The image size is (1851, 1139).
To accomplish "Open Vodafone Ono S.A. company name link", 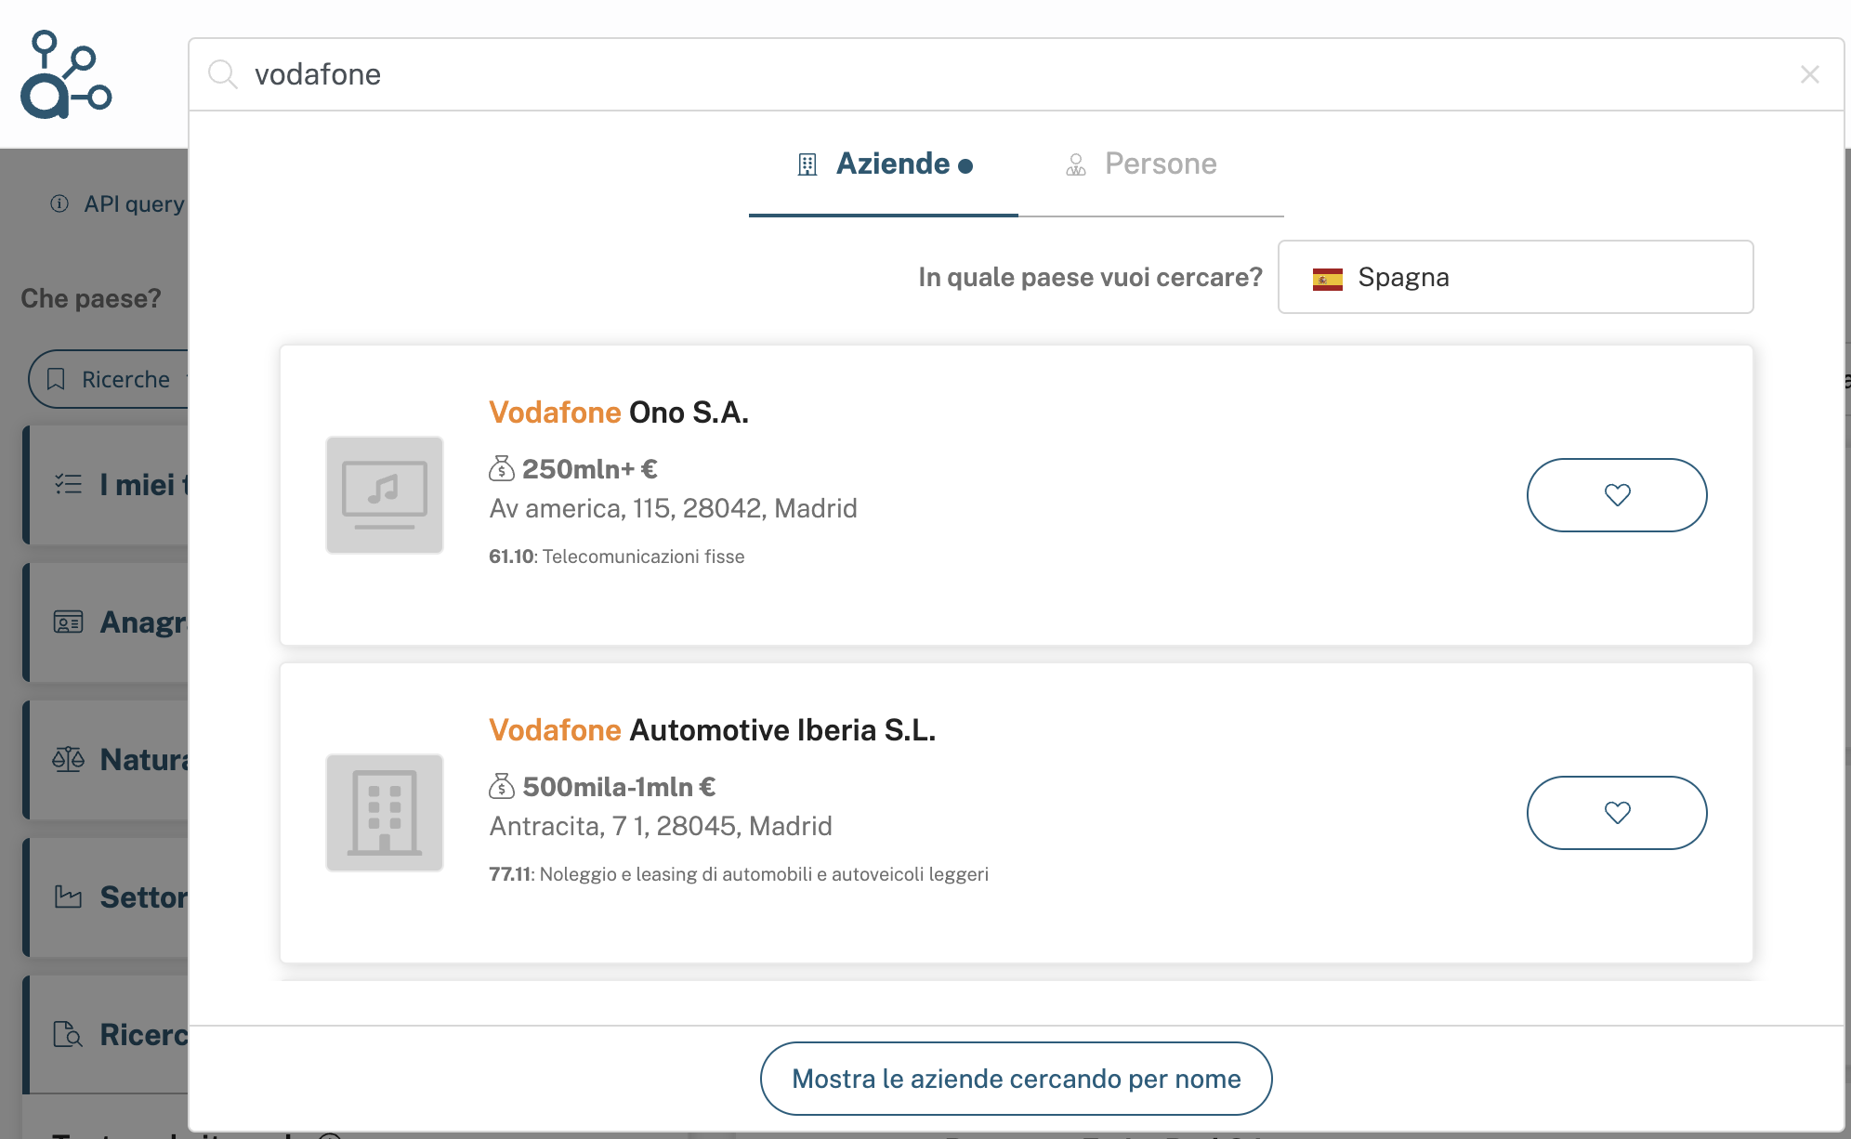I will click(x=619, y=412).
